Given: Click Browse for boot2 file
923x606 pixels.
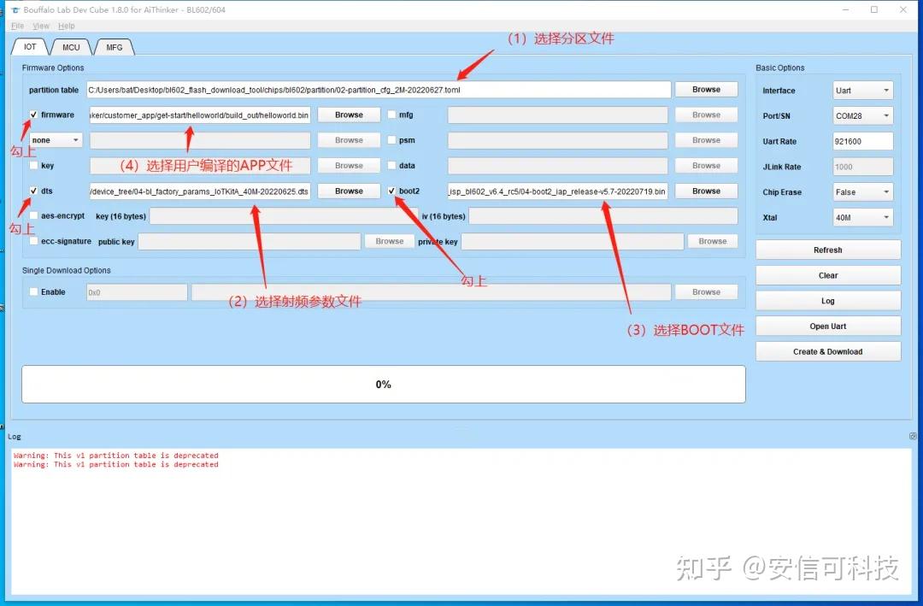Looking at the screenshot, I should [707, 191].
